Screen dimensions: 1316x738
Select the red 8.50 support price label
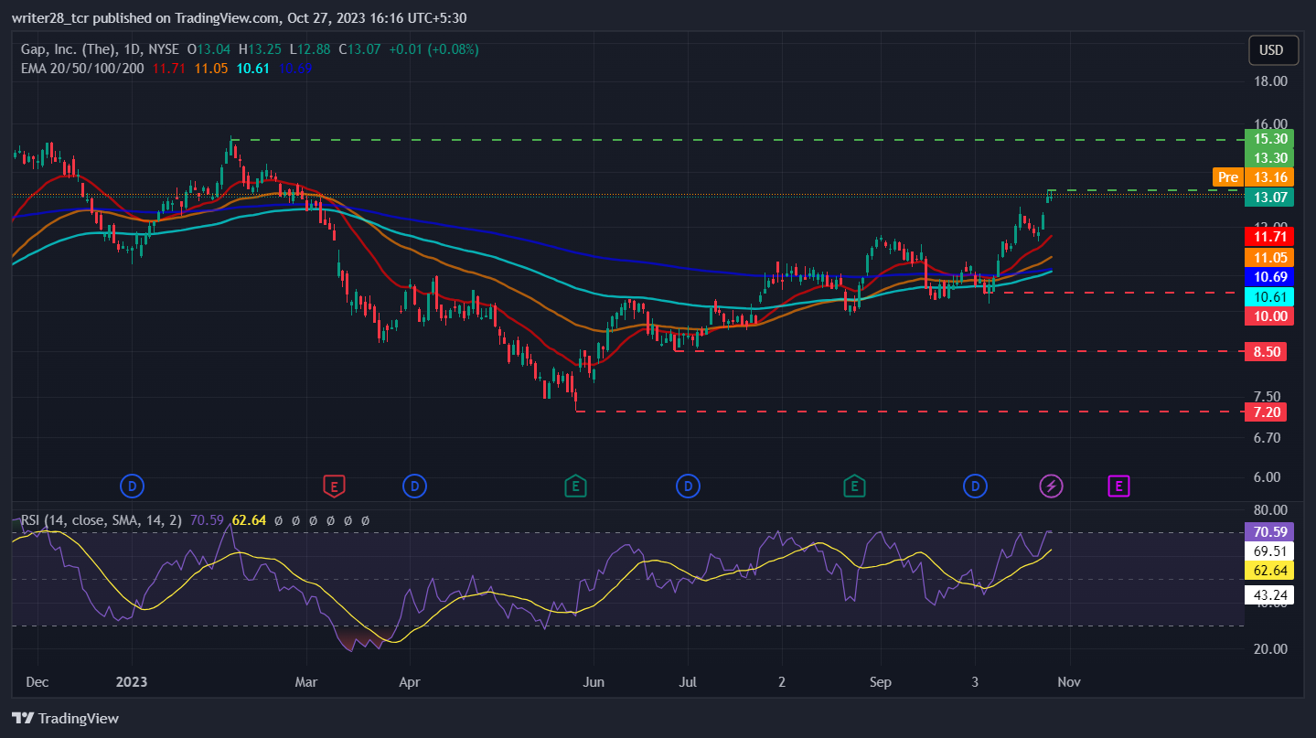1267,351
